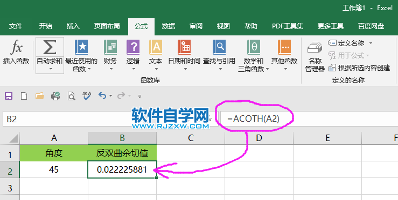Expand the AutoSum dropdown arrow

pyautogui.click(x=50, y=69)
